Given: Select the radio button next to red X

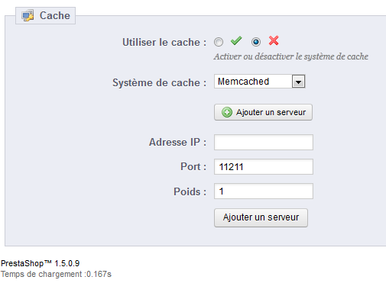Looking at the screenshot, I should tap(256, 42).
